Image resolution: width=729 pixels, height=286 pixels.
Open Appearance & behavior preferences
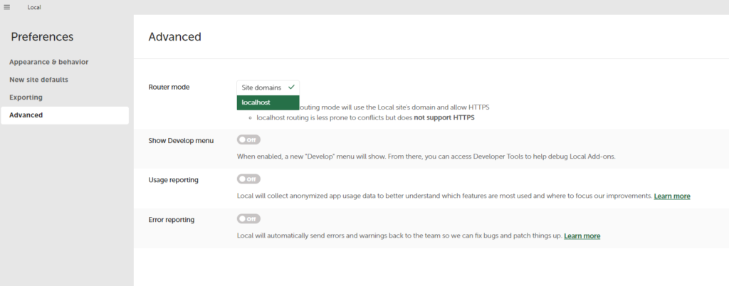pyautogui.click(x=48, y=62)
